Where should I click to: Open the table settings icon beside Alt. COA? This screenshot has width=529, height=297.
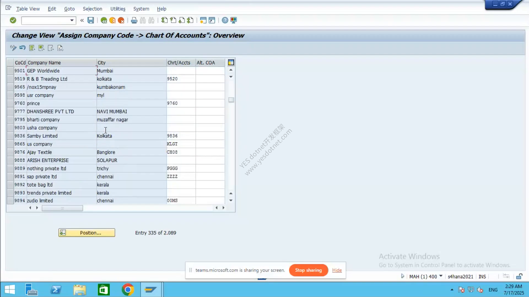pos(231,62)
